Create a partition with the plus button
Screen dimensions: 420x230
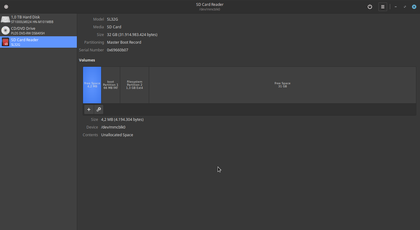click(x=89, y=109)
